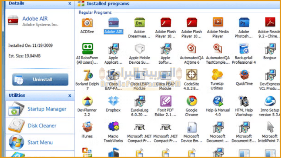This screenshot has height=158, width=281.
Task: Open the Start Menu utility
Action: pyautogui.click(x=40, y=142)
